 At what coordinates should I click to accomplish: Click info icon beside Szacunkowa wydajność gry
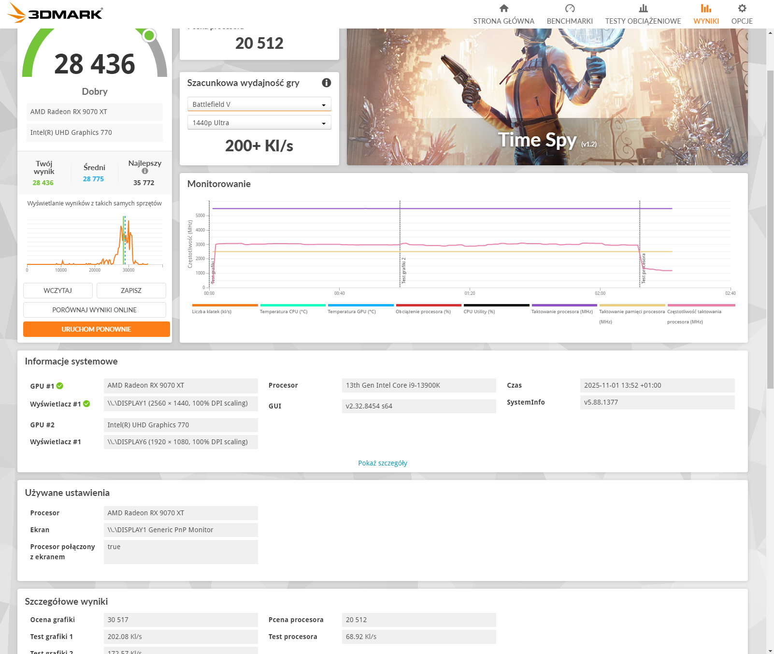click(327, 83)
